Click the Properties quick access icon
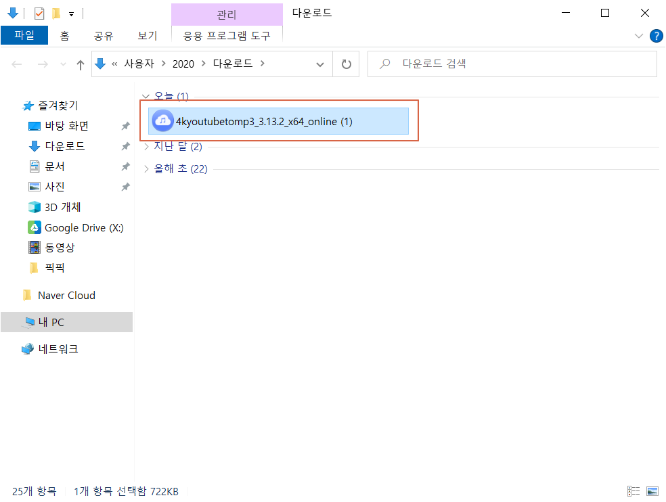 [39, 14]
